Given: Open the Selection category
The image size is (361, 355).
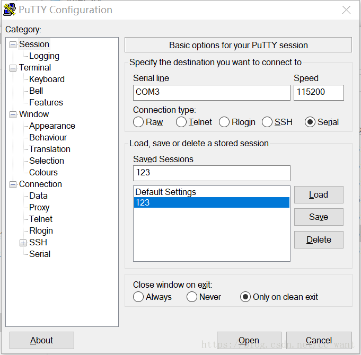Looking at the screenshot, I should pos(47,161).
